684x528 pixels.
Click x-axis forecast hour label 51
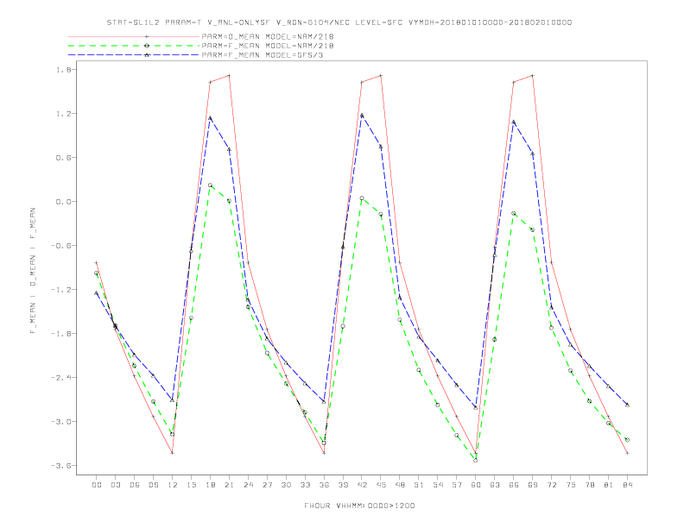coord(419,485)
